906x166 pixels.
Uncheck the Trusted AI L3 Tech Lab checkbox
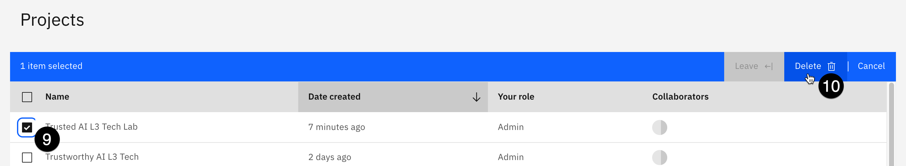tap(27, 127)
